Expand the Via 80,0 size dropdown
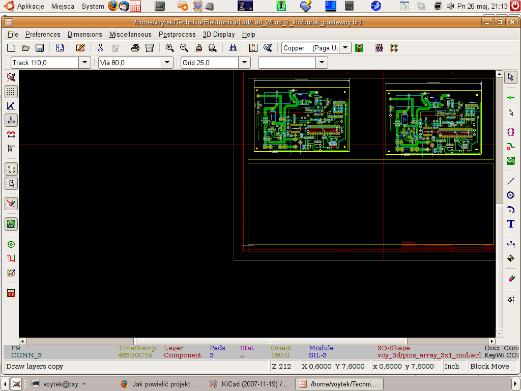521x391 pixels. pos(167,63)
